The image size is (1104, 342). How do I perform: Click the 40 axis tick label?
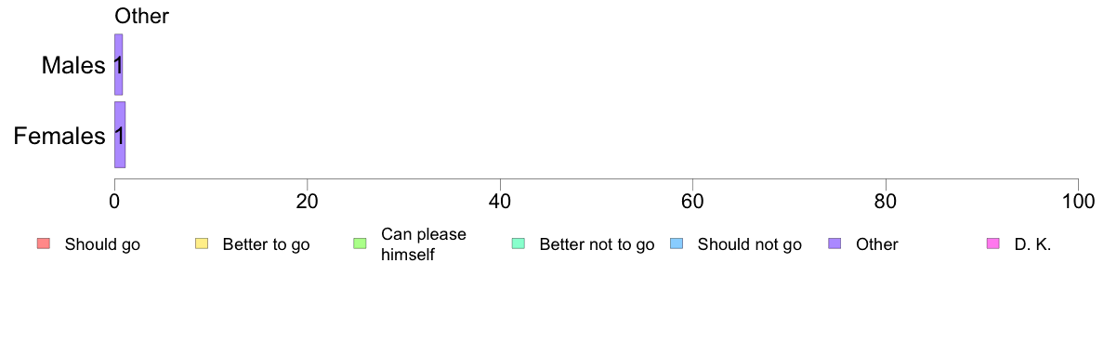coord(500,201)
